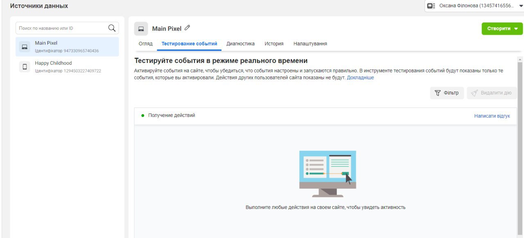The image size is (524, 238).
Task: Click the Happy Childhood phone icon
Action: [x=25, y=67]
